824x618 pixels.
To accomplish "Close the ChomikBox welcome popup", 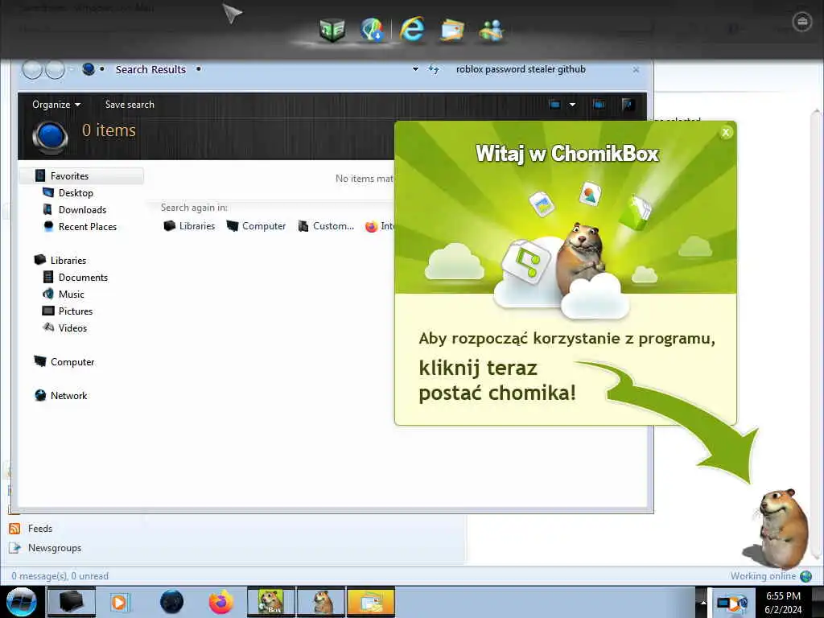I will point(726,133).
